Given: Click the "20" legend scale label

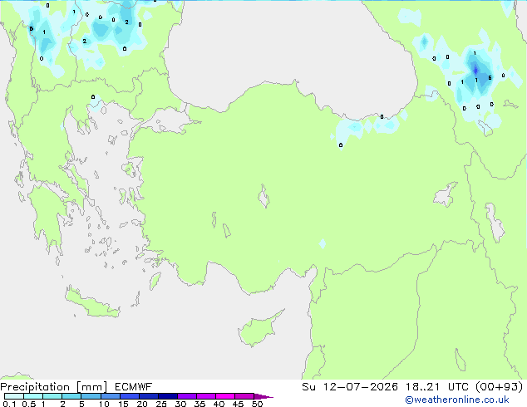Looking at the screenshot, I should [142, 404].
